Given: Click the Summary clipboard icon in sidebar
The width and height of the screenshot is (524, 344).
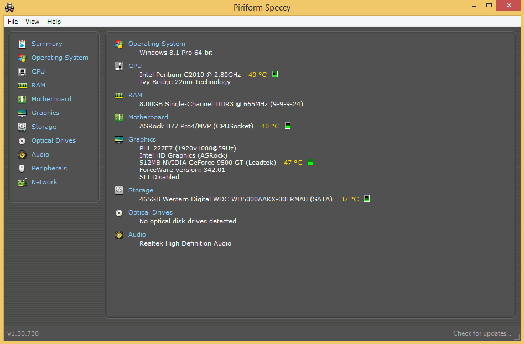Looking at the screenshot, I should [22, 44].
